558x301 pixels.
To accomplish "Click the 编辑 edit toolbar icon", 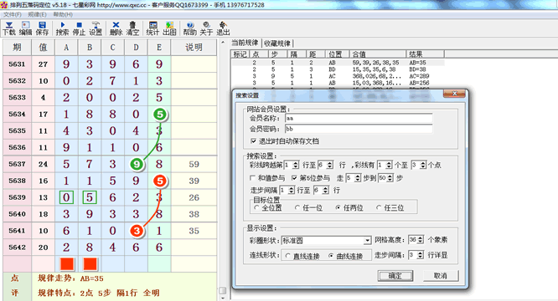I will click(25, 28).
